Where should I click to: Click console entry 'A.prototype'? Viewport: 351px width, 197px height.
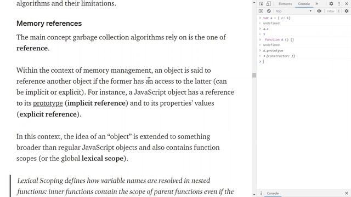[273, 50]
